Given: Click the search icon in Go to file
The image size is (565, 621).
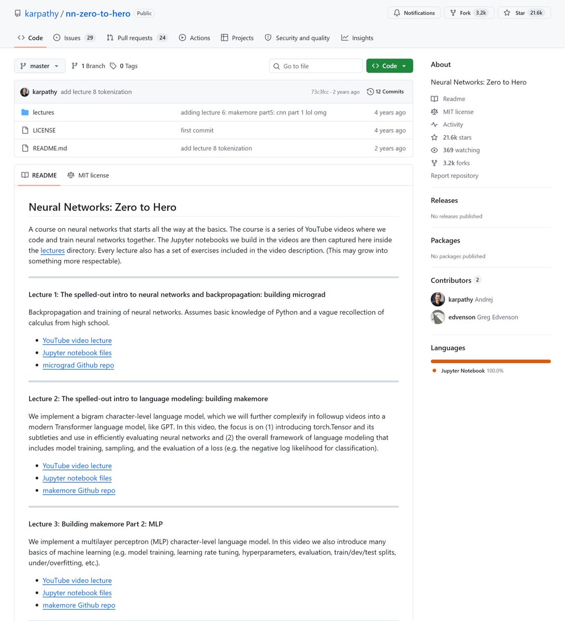Looking at the screenshot, I should 277,66.
